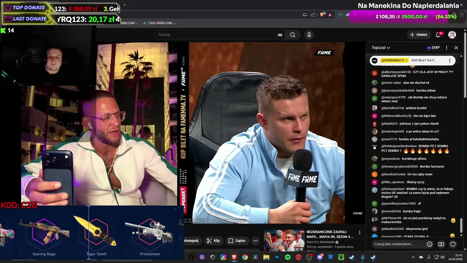Close the live chat panel

coord(456,47)
